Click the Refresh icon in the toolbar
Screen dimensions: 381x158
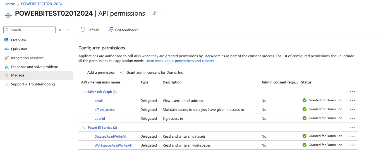coord(83,30)
